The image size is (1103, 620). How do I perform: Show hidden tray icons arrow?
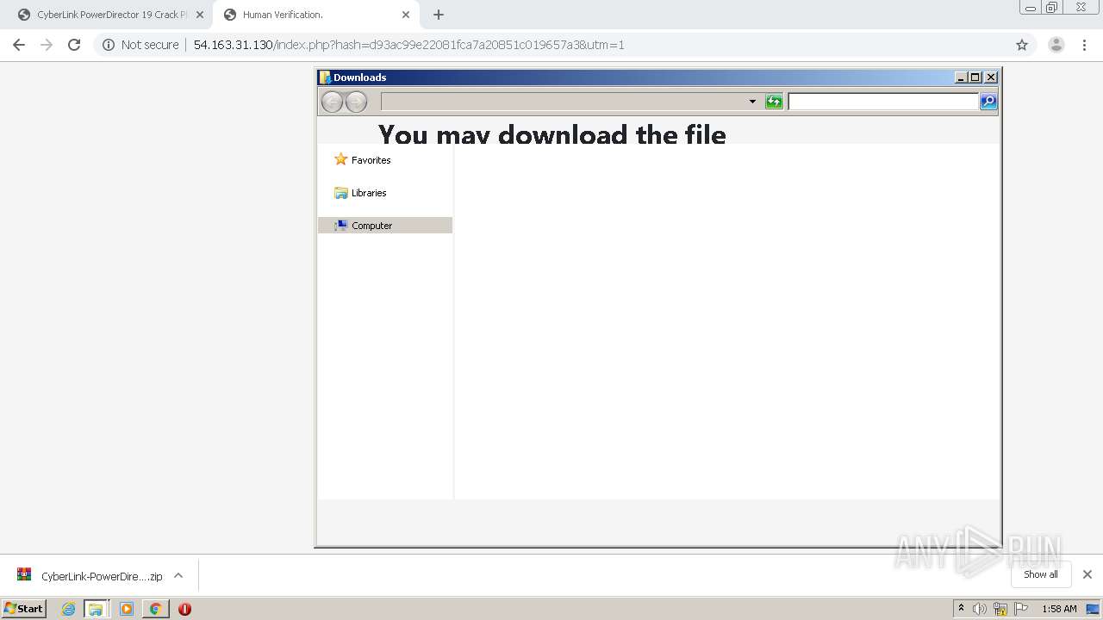[961, 609]
